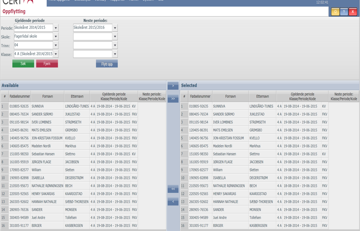The width and height of the screenshot is (360, 231).
Task: Move selected student right with the single > button
Action: point(173,86)
